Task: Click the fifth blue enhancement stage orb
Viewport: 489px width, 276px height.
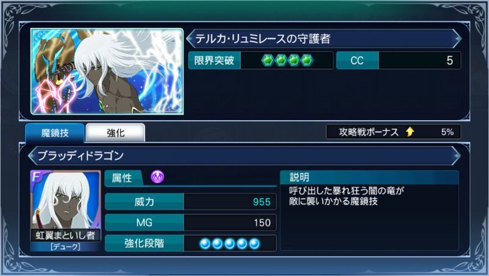Action: pyautogui.click(x=254, y=243)
